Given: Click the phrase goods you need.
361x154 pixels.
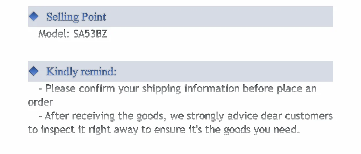Looking at the screenshot, I should (x=262, y=130).
